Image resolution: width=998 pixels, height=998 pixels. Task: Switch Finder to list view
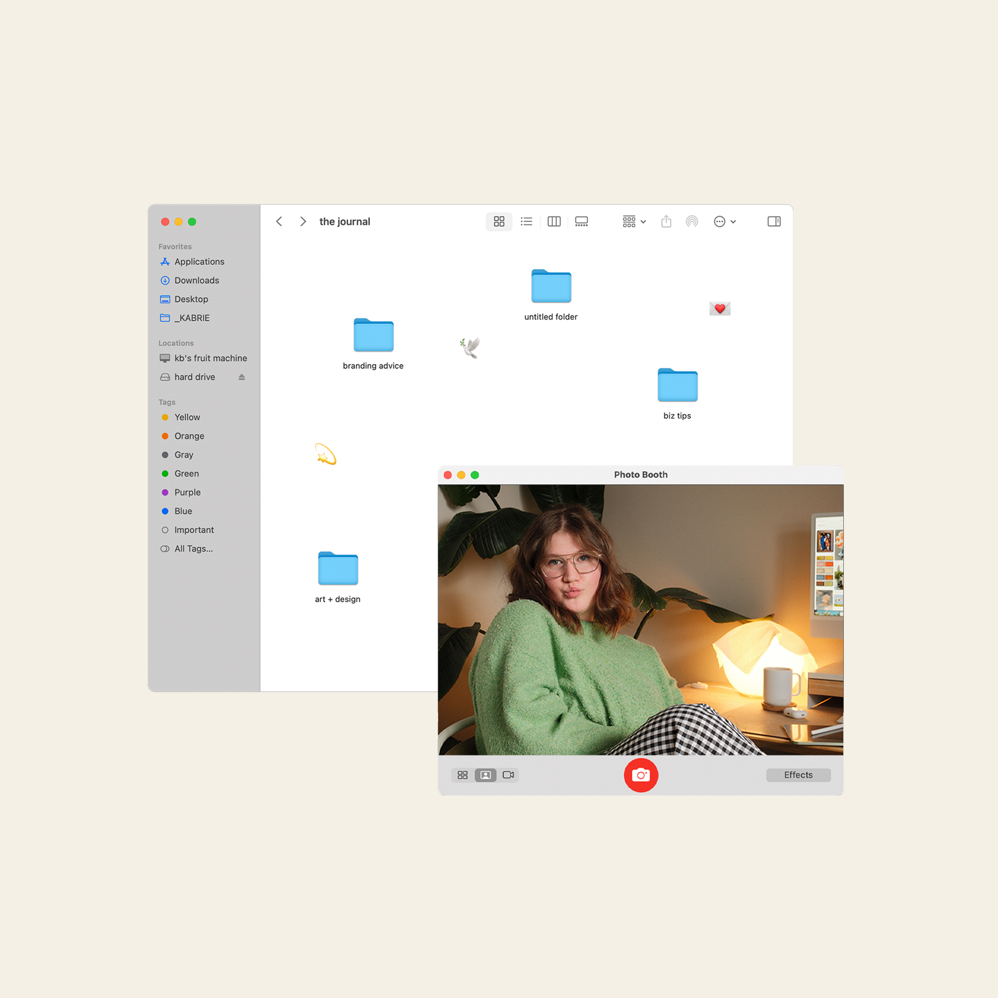coord(526,222)
